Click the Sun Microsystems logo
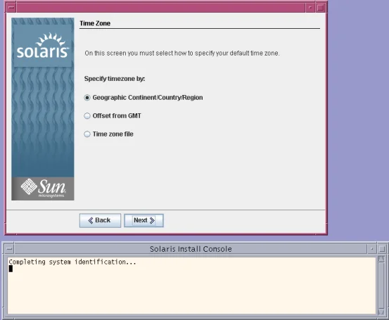 click(43, 188)
